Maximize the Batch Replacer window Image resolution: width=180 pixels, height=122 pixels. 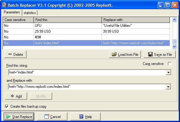(168, 5)
